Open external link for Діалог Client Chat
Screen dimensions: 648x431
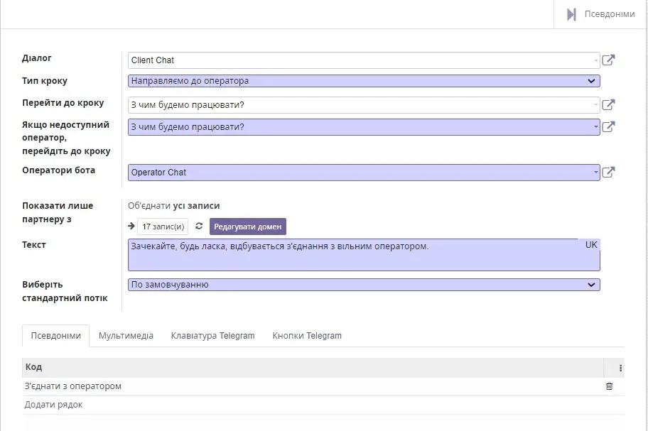pyautogui.click(x=608, y=60)
